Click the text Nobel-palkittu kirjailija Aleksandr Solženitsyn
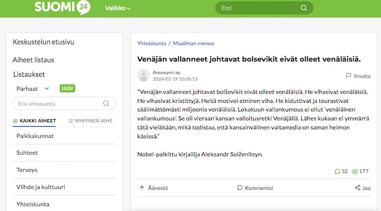Screen dimensions: 381x211 coord(200,154)
